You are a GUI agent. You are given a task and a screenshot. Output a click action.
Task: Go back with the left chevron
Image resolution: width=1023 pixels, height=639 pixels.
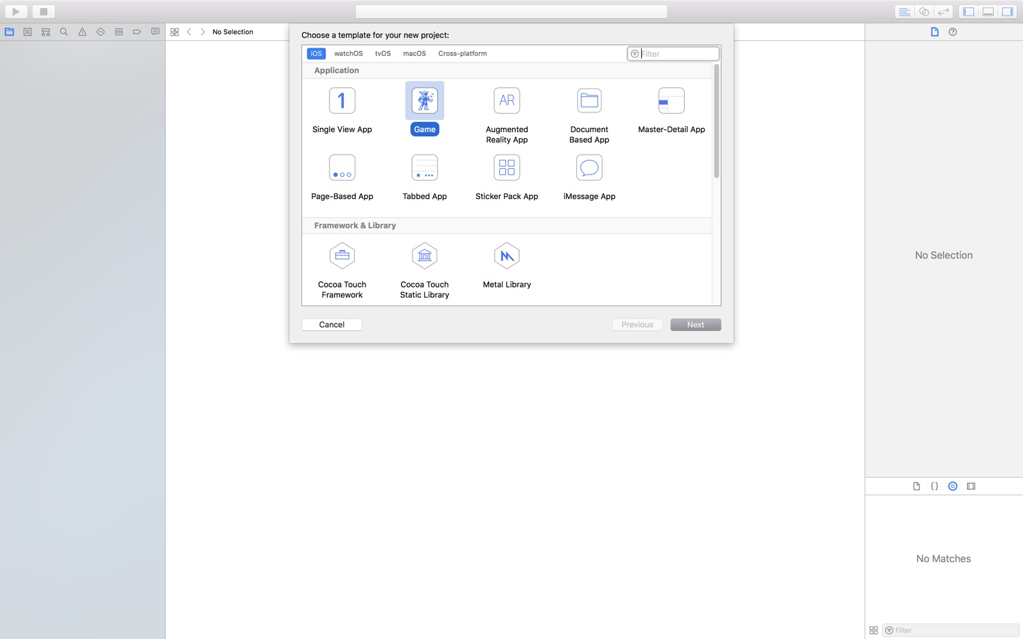(x=189, y=32)
